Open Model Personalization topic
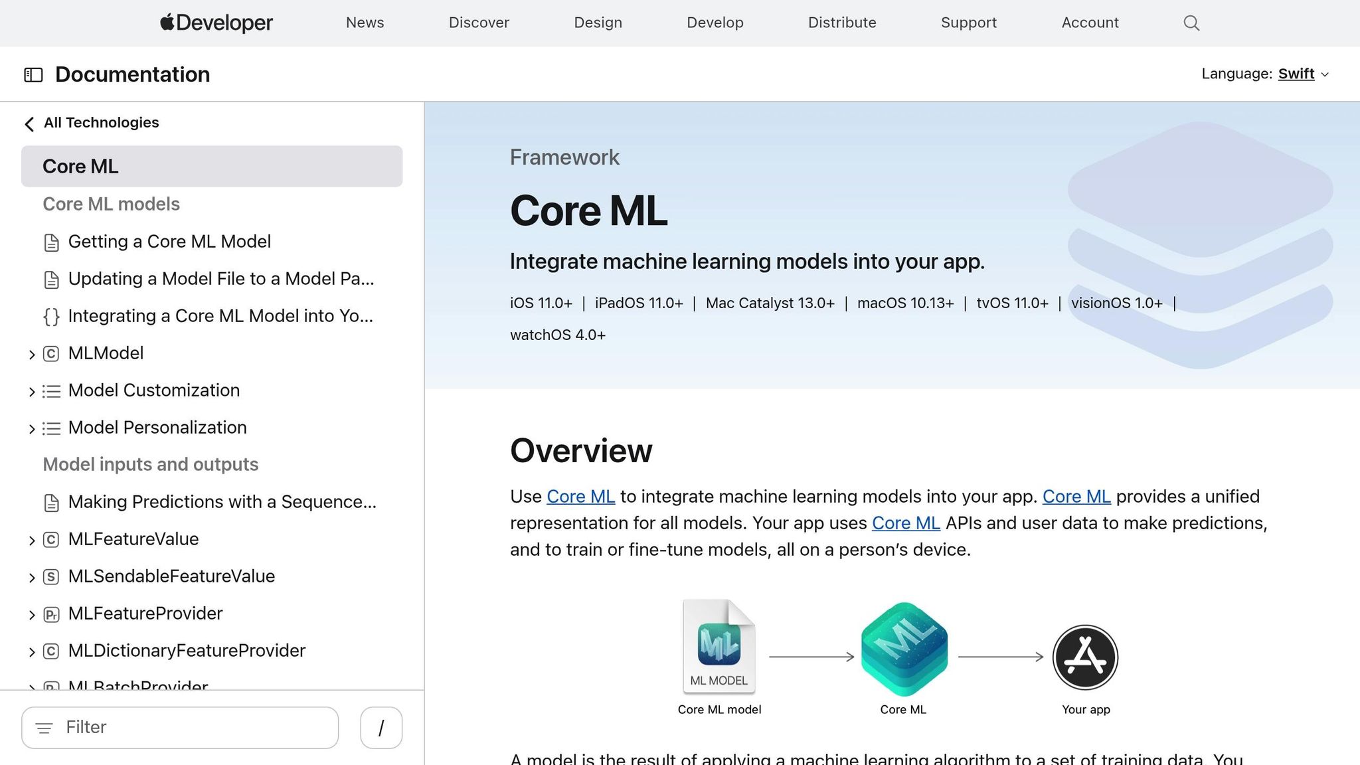This screenshot has width=1360, height=765. (157, 428)
